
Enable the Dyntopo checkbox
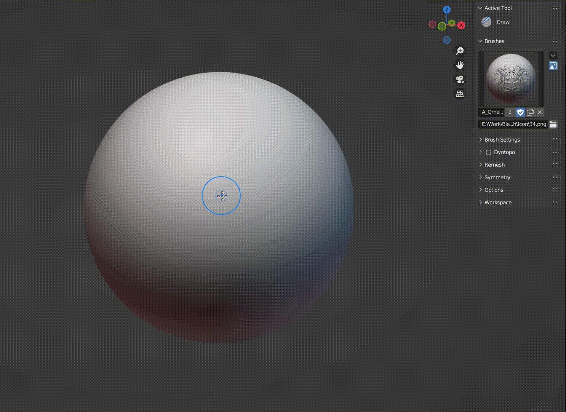point(488,152)
